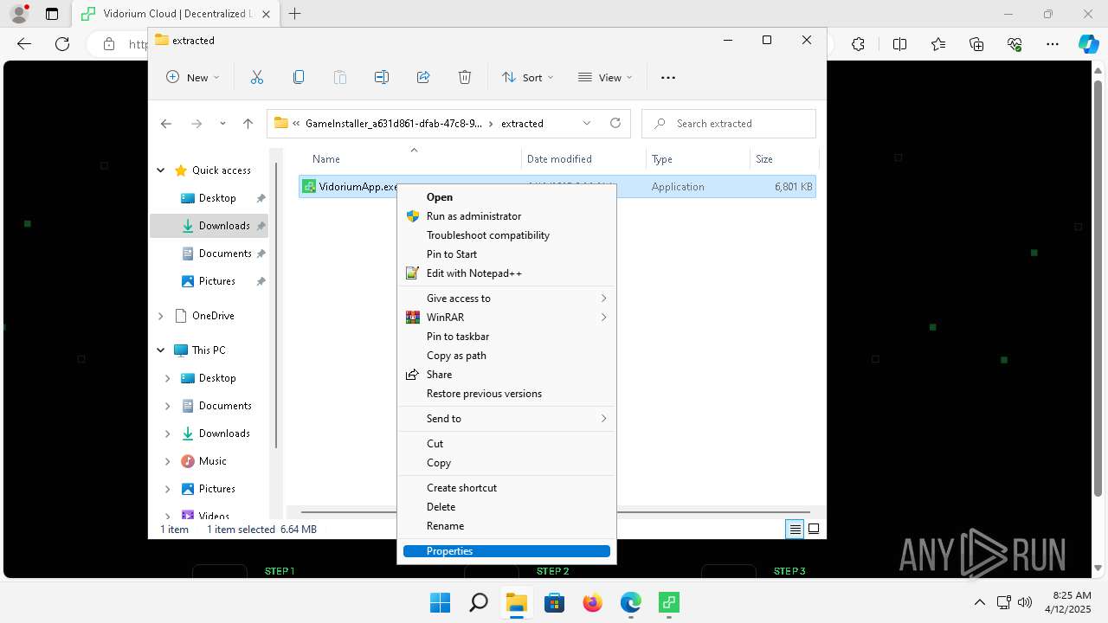Select Edit with Notepad++

[506, 273]
